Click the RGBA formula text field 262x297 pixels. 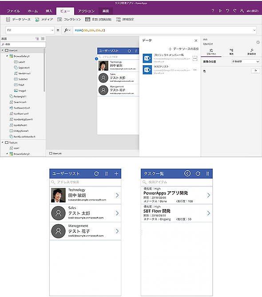point(163,30)
